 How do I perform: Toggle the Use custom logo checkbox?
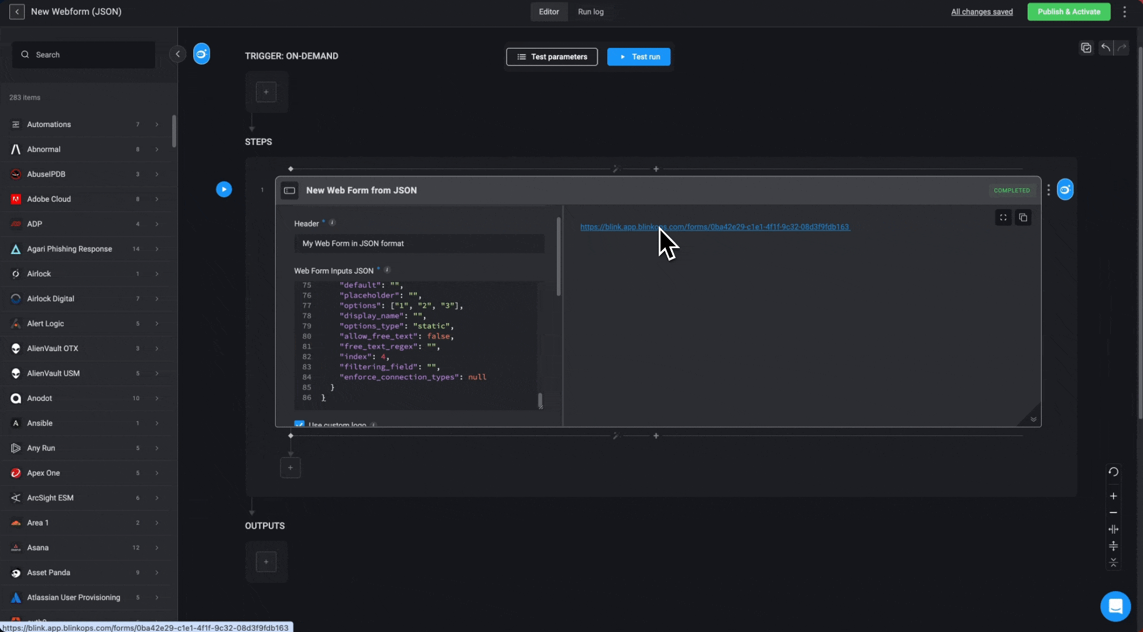299,424
